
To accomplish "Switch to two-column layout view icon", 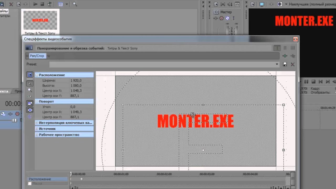I will [285, 48].
